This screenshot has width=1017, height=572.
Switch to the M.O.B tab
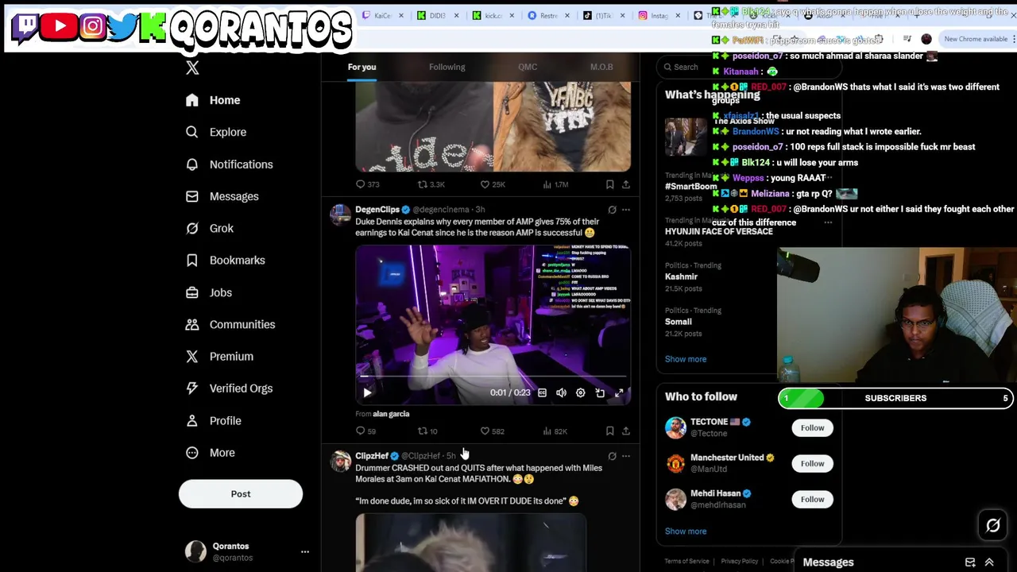(x=601, y=67)
